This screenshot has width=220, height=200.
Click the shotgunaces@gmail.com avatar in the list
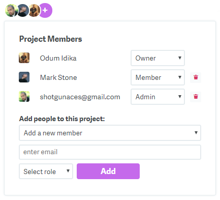coord(24,97)
